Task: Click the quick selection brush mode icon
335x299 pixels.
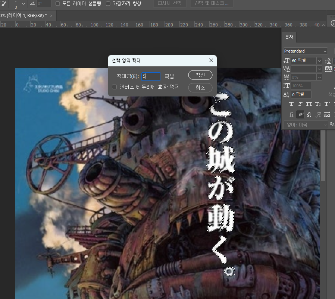Action: (3, 4)
